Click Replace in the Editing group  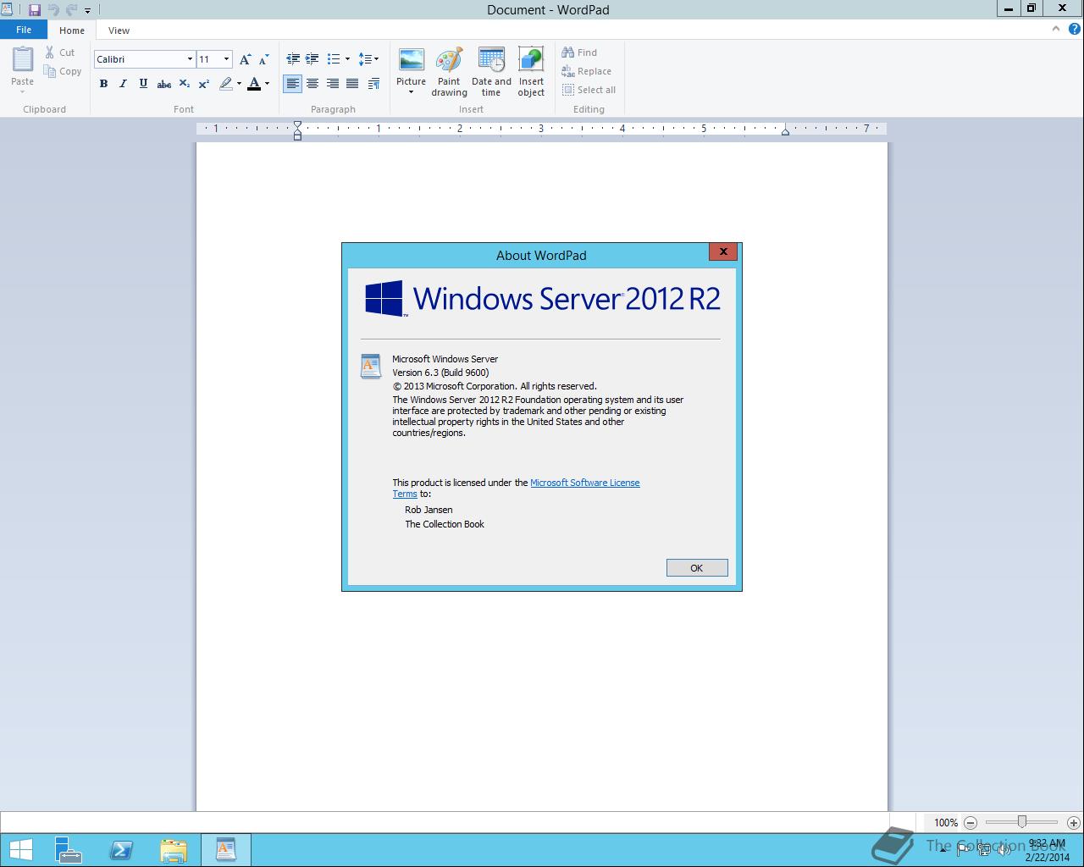pyautogui.click(x=586, y=71)
